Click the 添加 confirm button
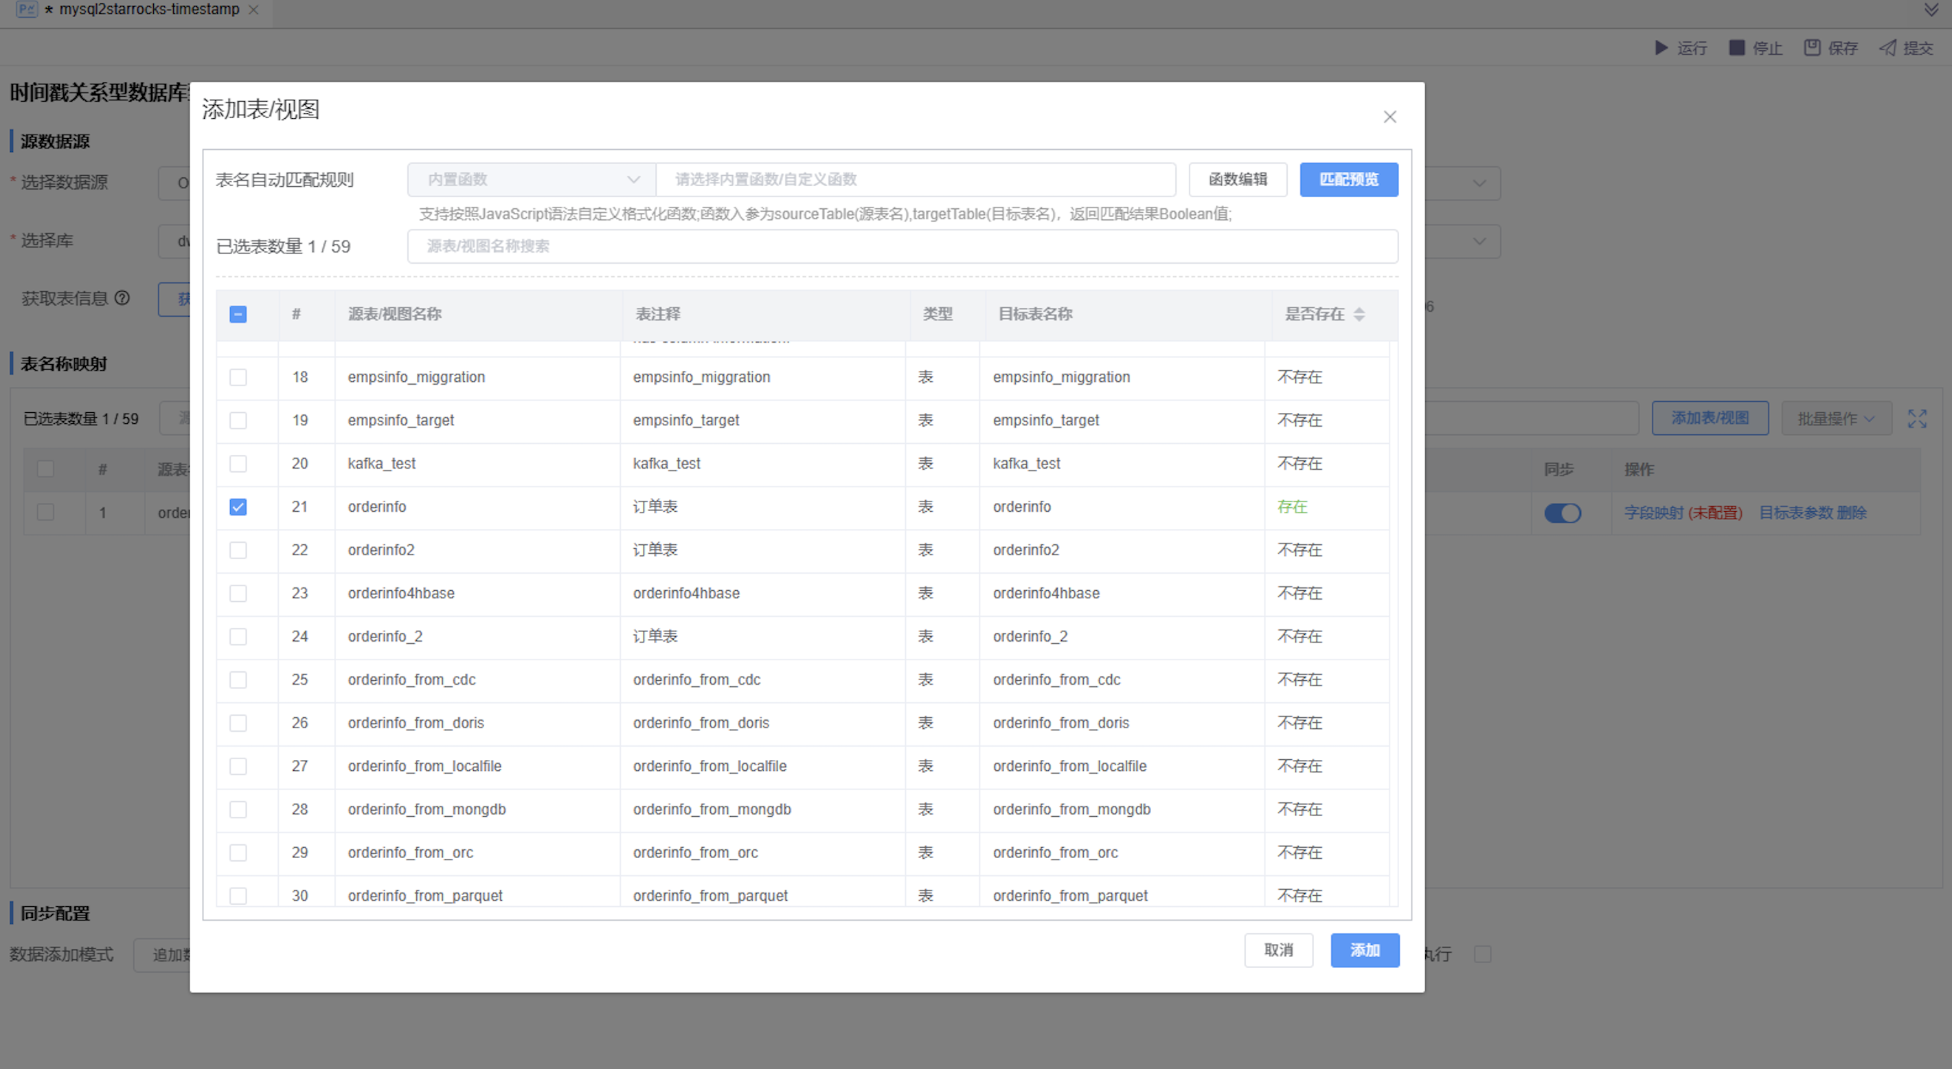 coord(1364,950)
